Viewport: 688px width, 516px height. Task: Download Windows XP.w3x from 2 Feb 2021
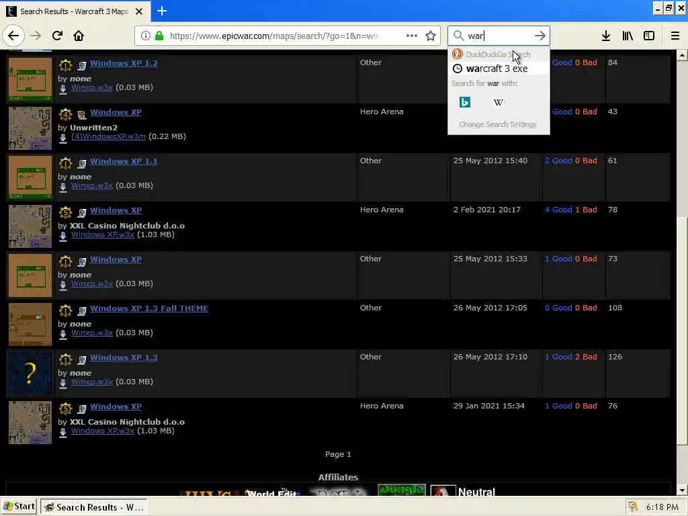pyautogui.click(x=103, y=234)
